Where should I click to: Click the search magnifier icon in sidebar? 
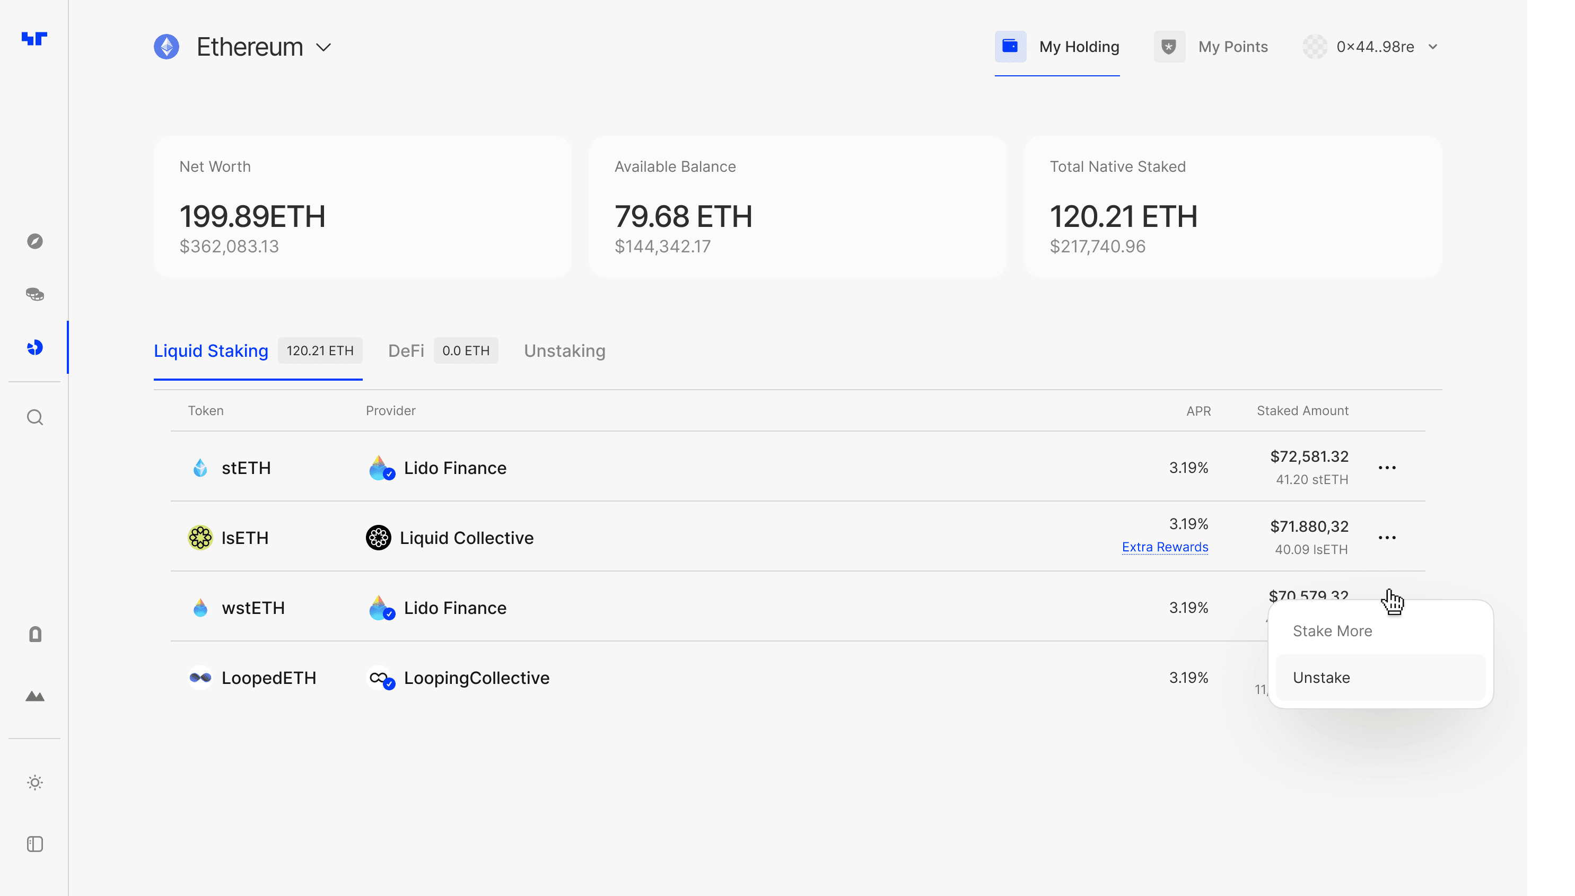pos(35,418)
